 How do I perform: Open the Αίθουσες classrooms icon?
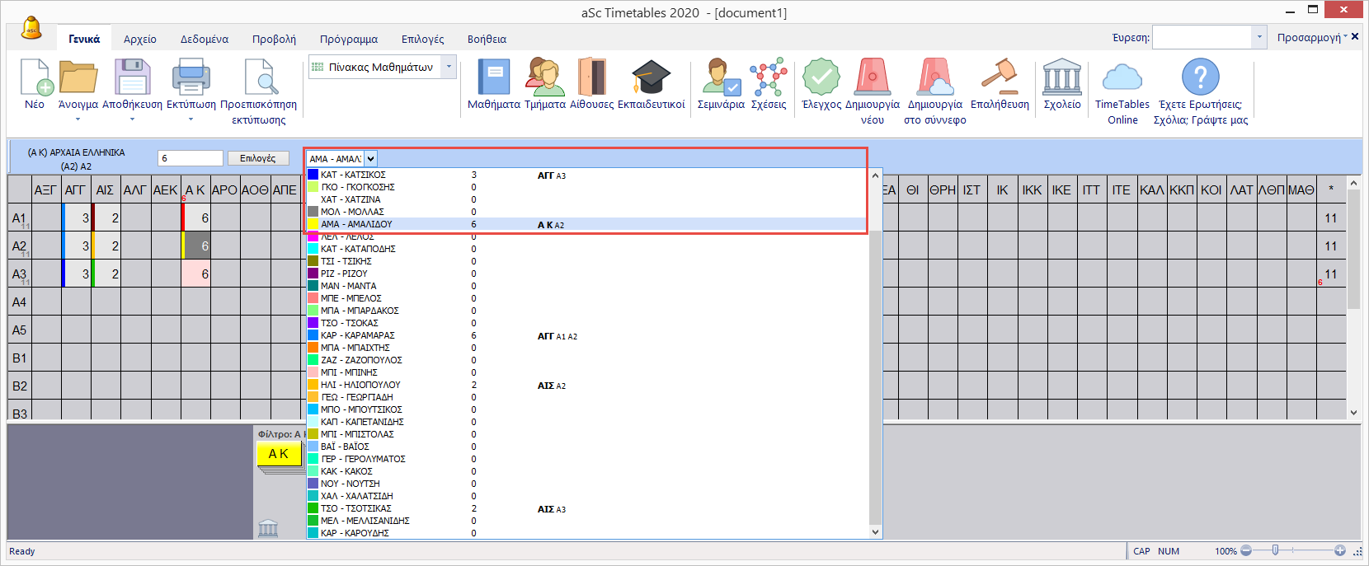click(x=591, y=78)
